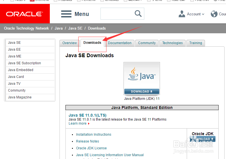The height and width of the screenshot is (159, 226).
Task: Open Java Magazine sidebar item
Action: click(30, 97)
